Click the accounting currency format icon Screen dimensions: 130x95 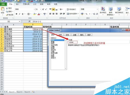[x=82, y=14]
